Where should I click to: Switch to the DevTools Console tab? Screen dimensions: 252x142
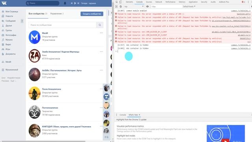click(139, 2)
